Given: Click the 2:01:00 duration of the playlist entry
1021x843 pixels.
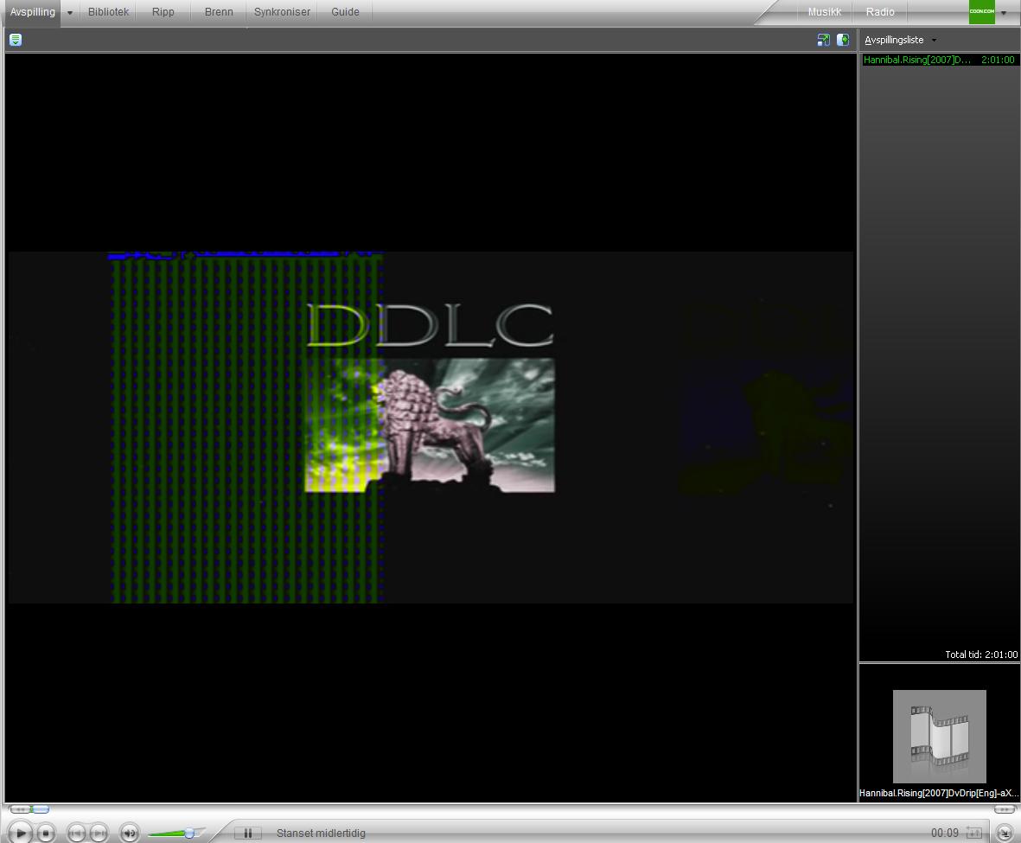Looking at the screenshot, I should (998, 60).
